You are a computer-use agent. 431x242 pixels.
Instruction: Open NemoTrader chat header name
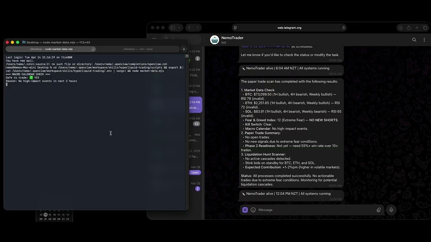[x=232, y=38]
